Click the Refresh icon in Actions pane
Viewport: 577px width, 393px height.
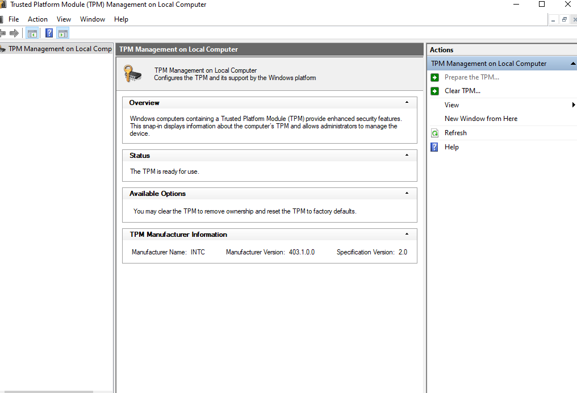[x=434, y=133]
